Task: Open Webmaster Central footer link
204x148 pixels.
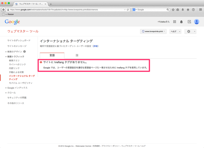Action: point(83,146)
